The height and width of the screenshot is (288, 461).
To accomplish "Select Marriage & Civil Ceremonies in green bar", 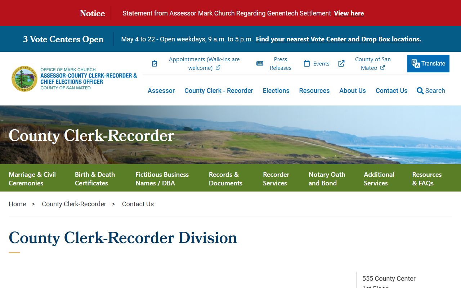I will (32, 179).
